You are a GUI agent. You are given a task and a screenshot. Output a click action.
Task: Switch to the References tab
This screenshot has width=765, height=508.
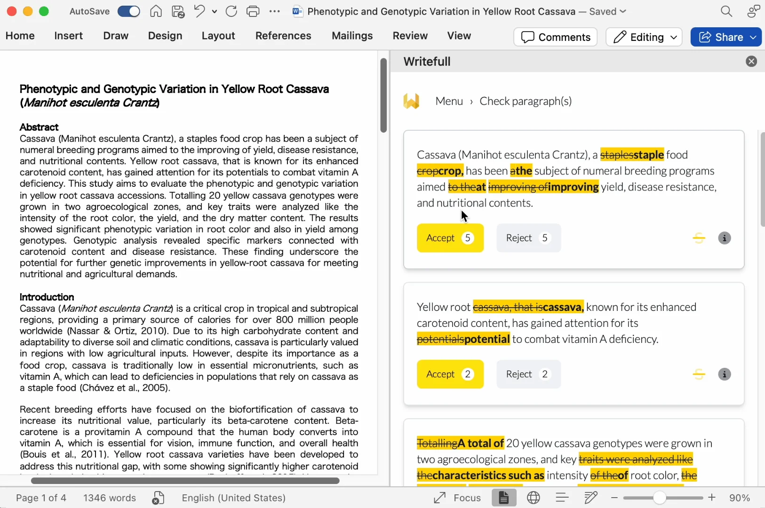(x=283, y=35)
